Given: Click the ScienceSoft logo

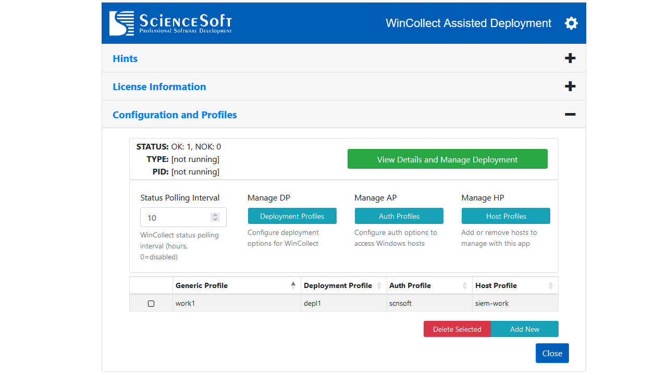Looking at the screenshot, I should pos(170,23).
